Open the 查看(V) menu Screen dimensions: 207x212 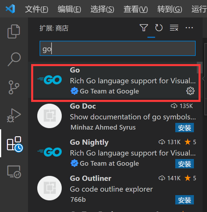[x=136, y=9]
